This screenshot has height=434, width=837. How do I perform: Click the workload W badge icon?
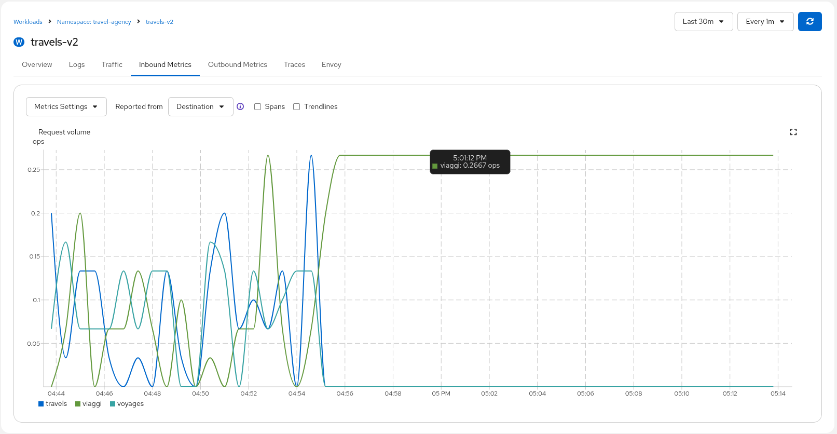pyautogui.click(x=19, y=42)
